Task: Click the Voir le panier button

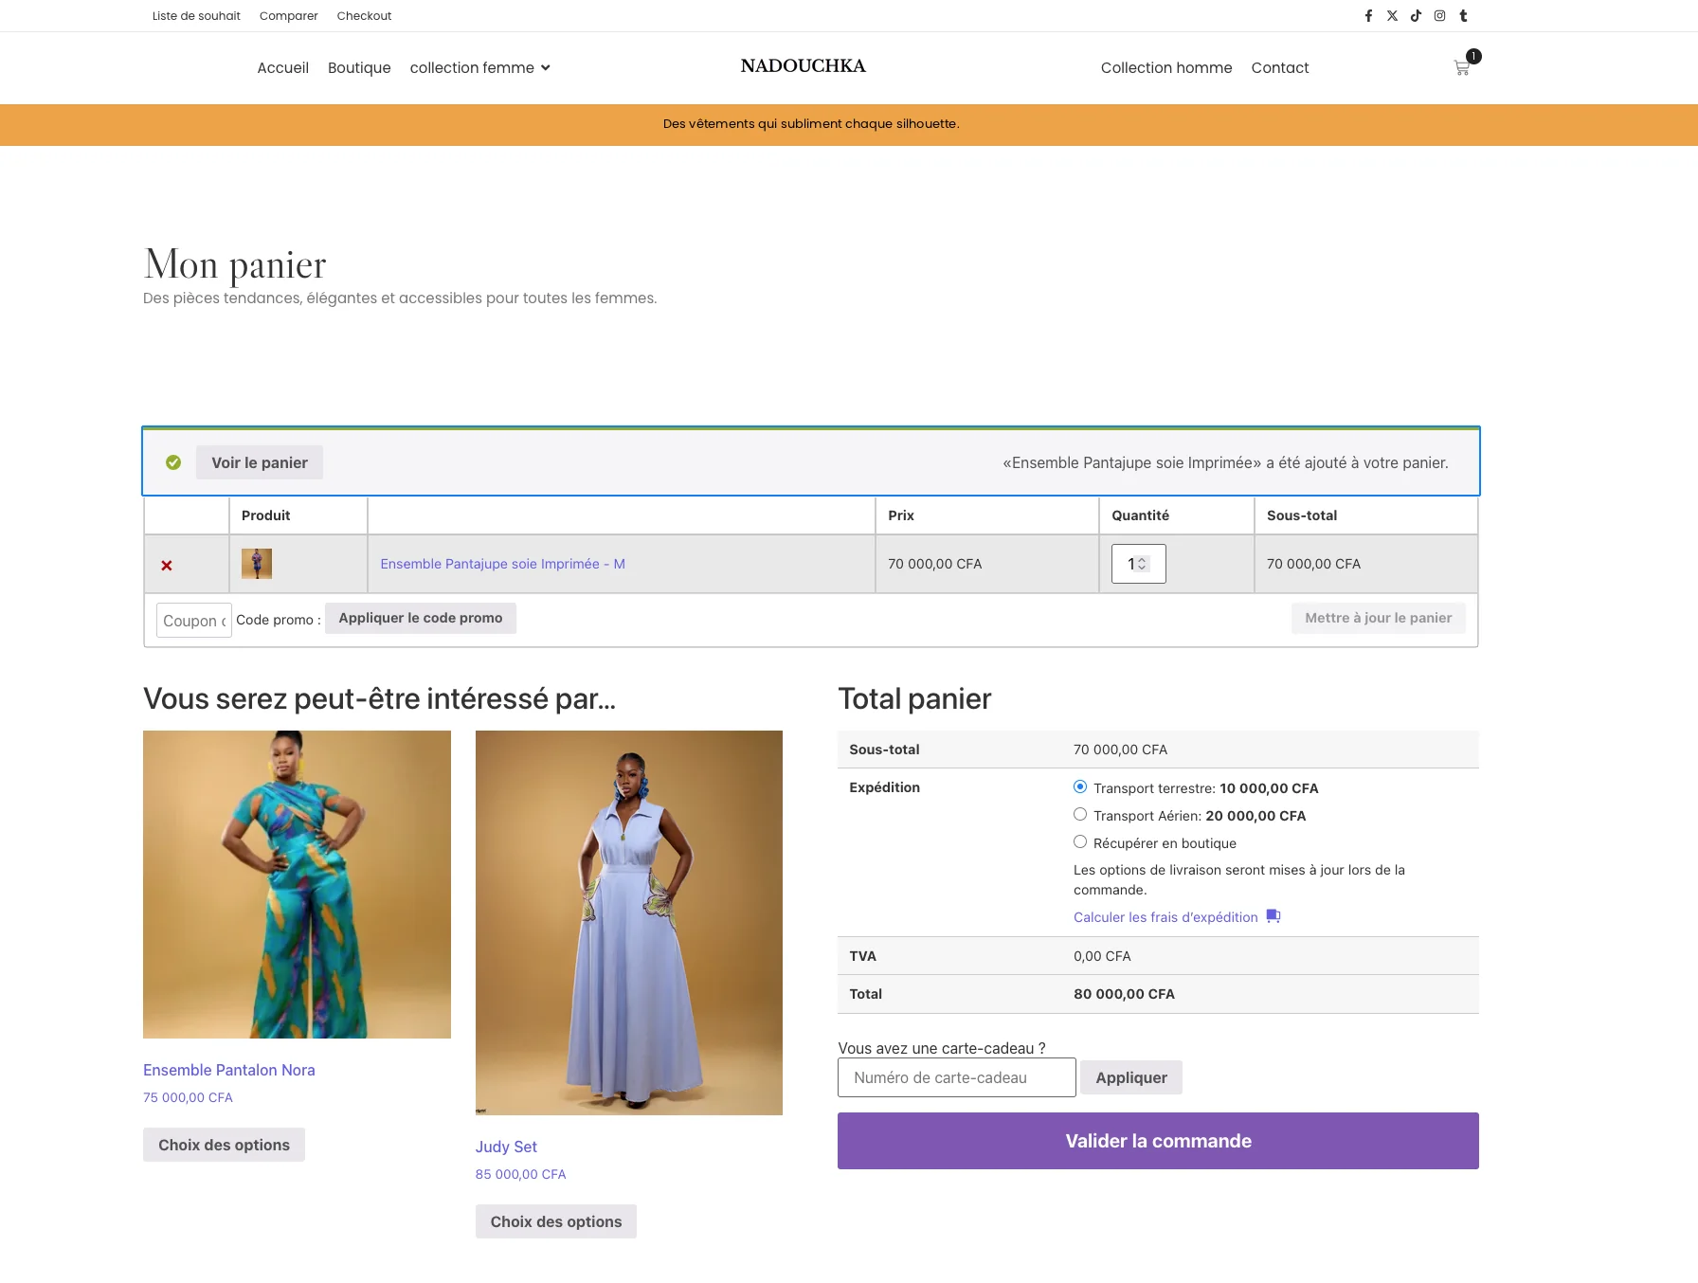Action: 260,462
